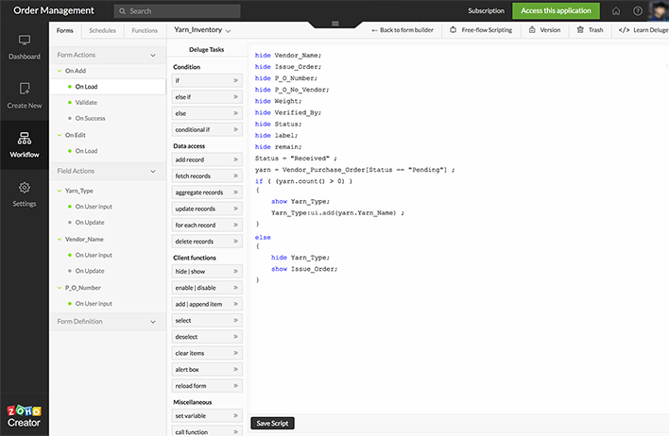Click the Trash bin icon

[x=580, y=30]
